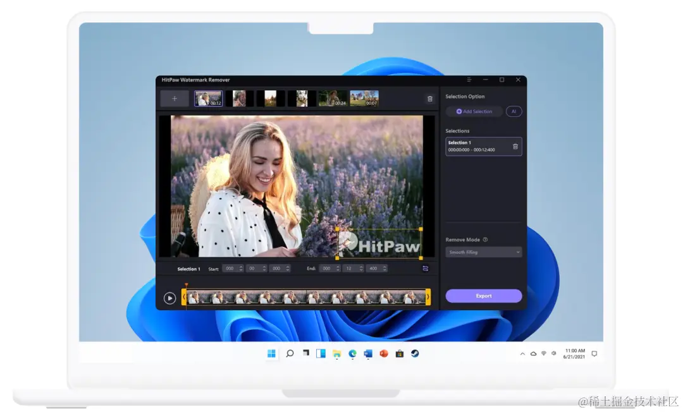Click the OneDrive cloud tray icon
This screenshot has height=412, width=683.
[x=533, y=354]
